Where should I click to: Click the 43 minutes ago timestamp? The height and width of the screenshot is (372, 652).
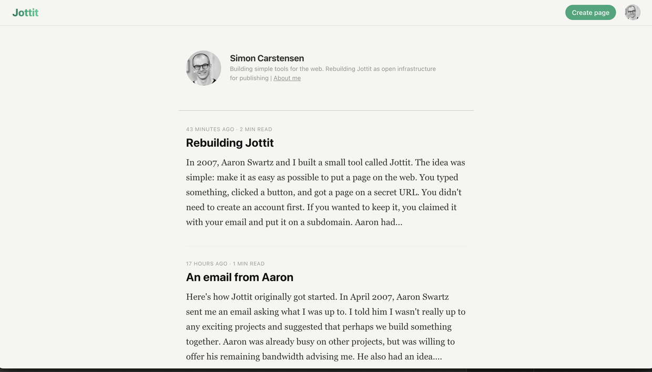coord(210,129)
